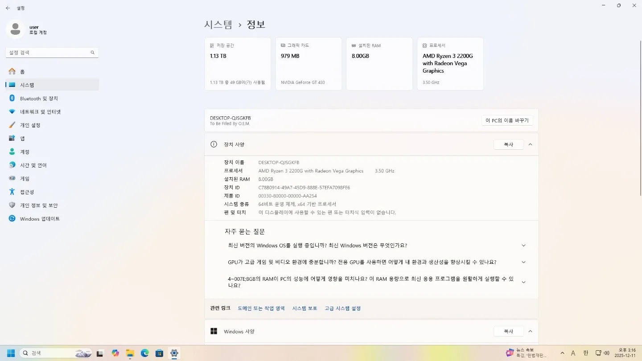The height and width of the screenshot is (361, 642).
Task: Click the 시간 및 언어 globe icon
Action: (12, 165)
